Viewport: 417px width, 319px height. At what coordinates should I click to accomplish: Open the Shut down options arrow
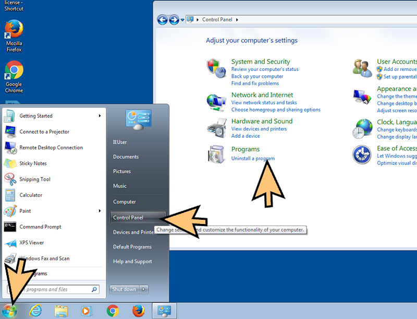pos(144,289)
